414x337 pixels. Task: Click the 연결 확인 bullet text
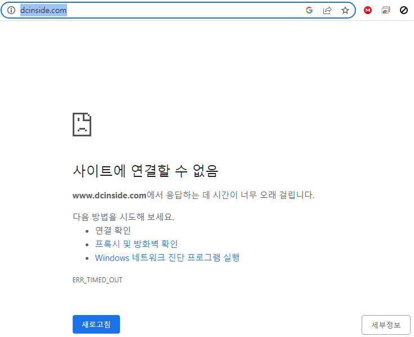pos(113,230)
